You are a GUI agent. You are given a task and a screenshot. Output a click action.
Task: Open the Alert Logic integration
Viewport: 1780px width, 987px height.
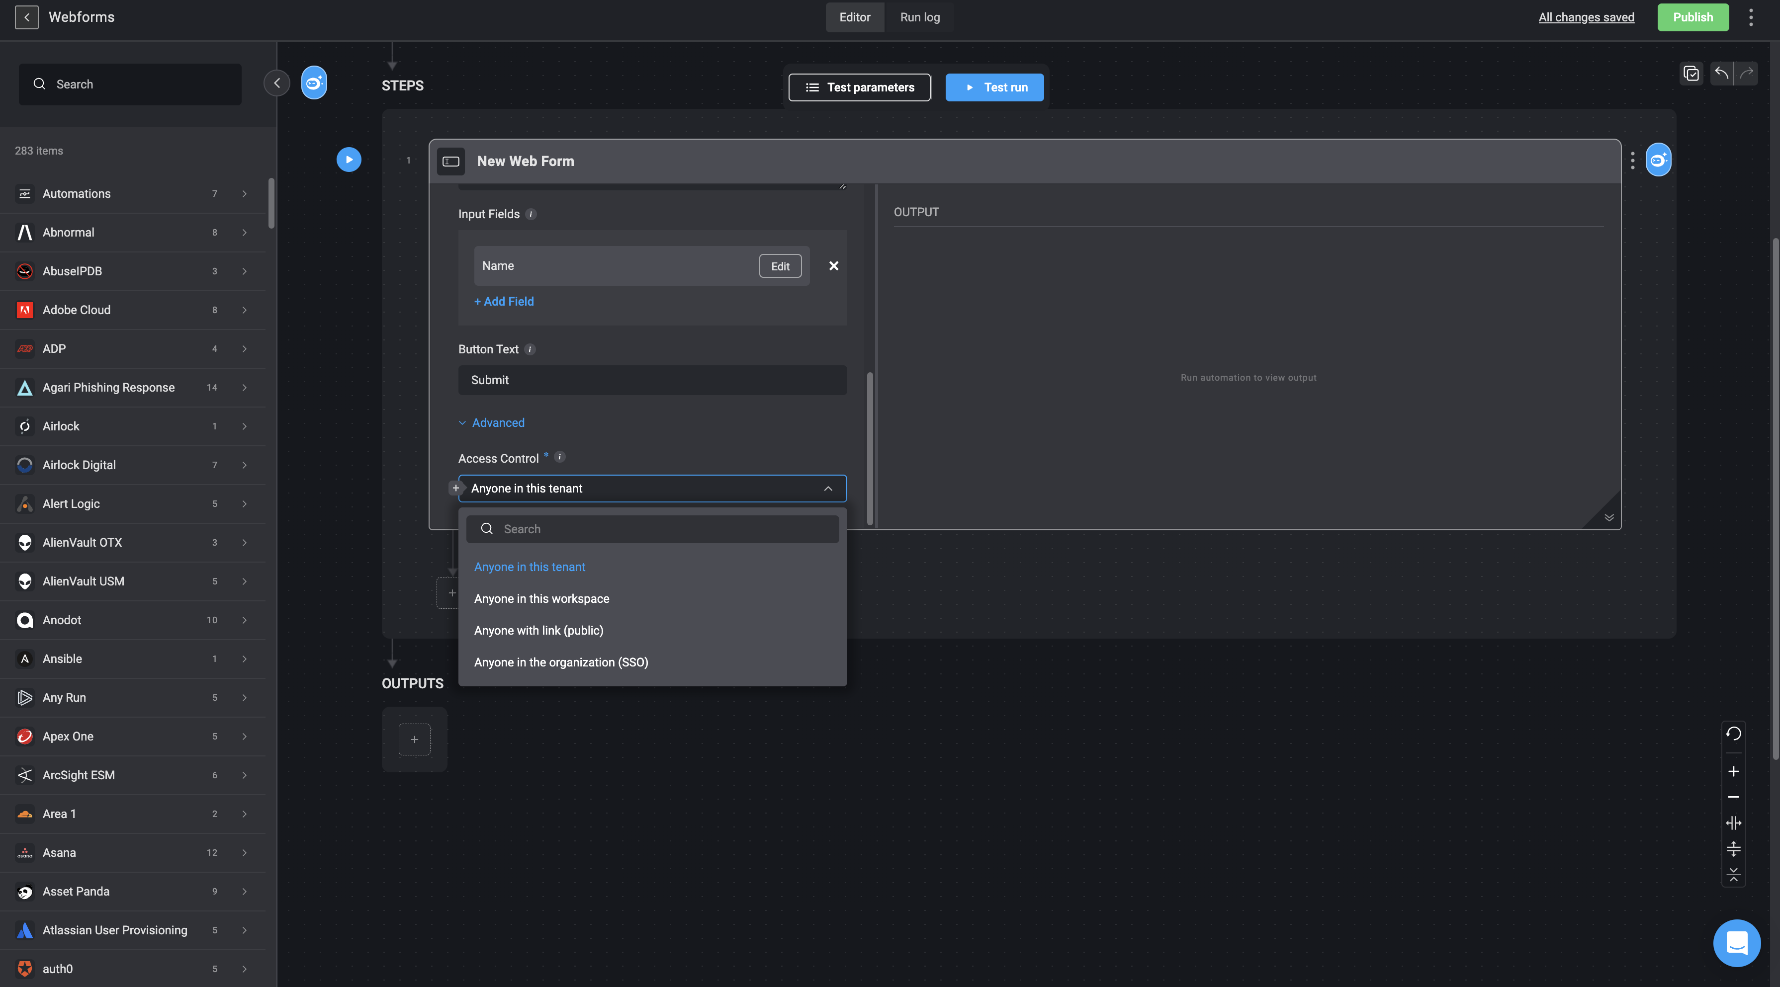coord(133,504)
